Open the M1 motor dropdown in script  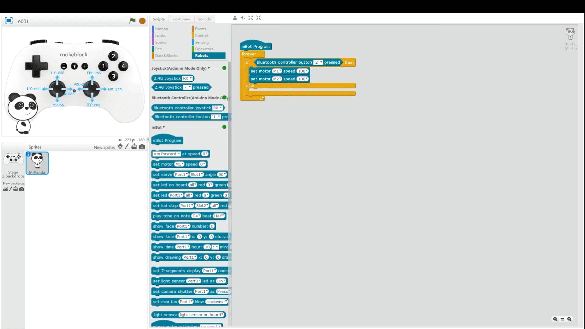click(277, 71)
